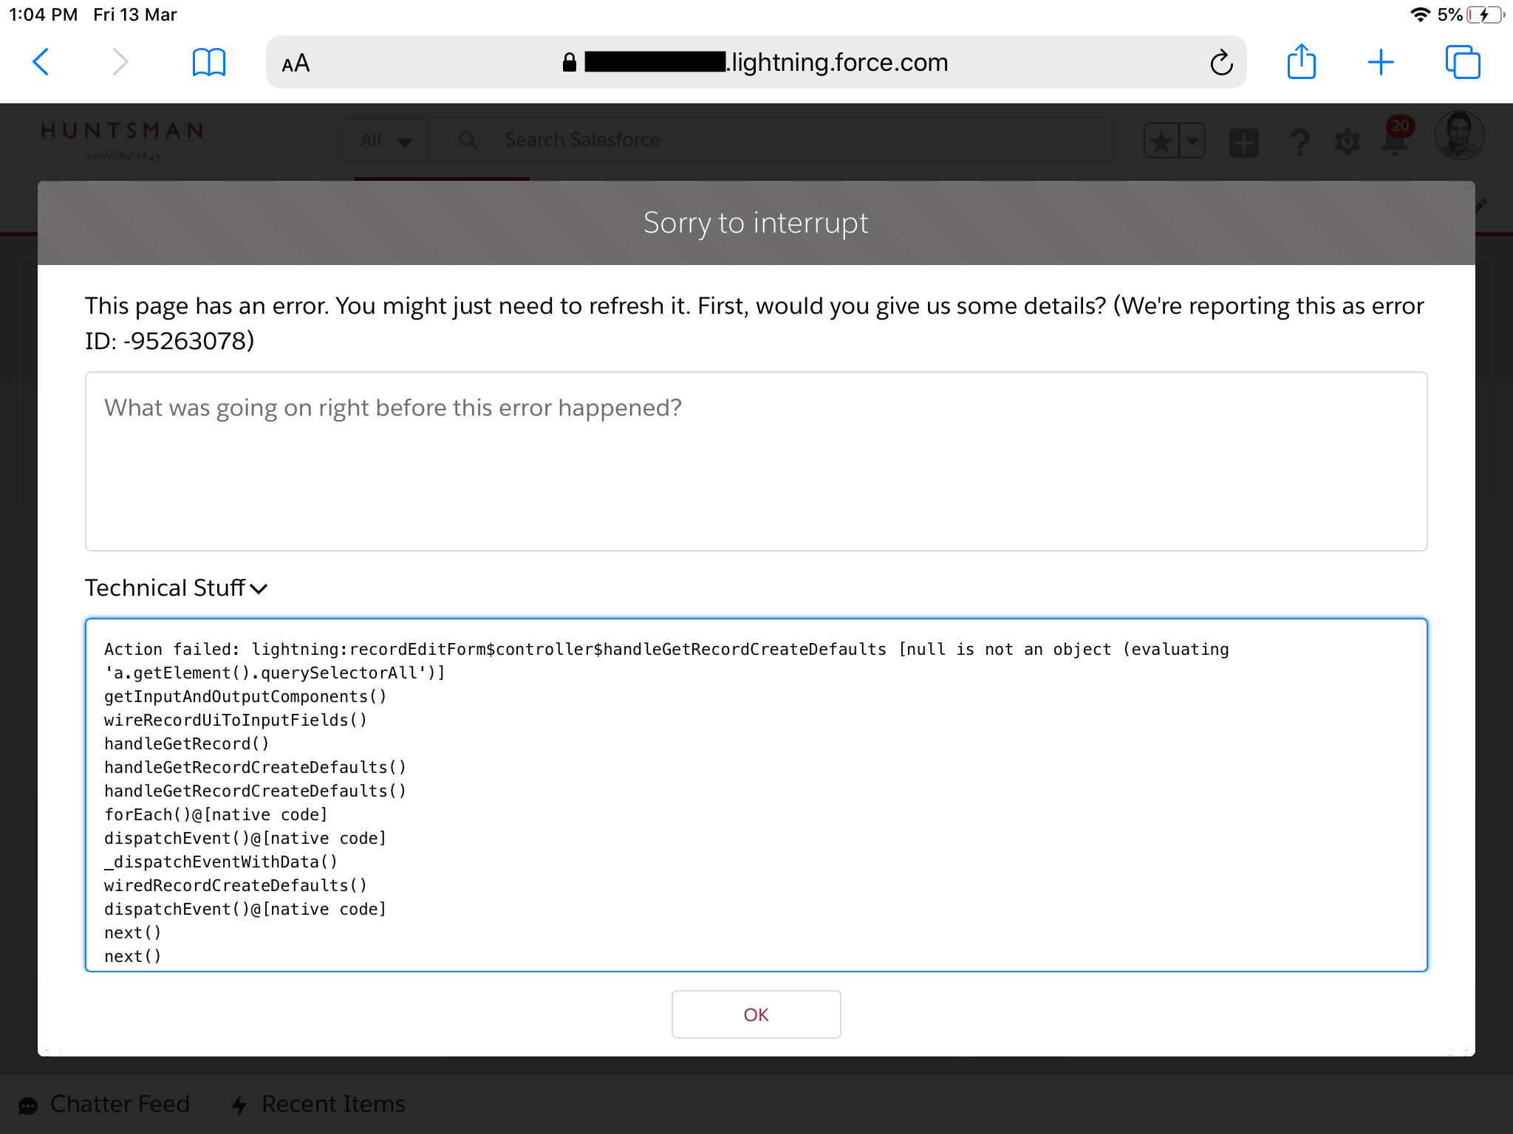
Task: View notifications bell showing 20 alerts
Action: point(1395,141)
